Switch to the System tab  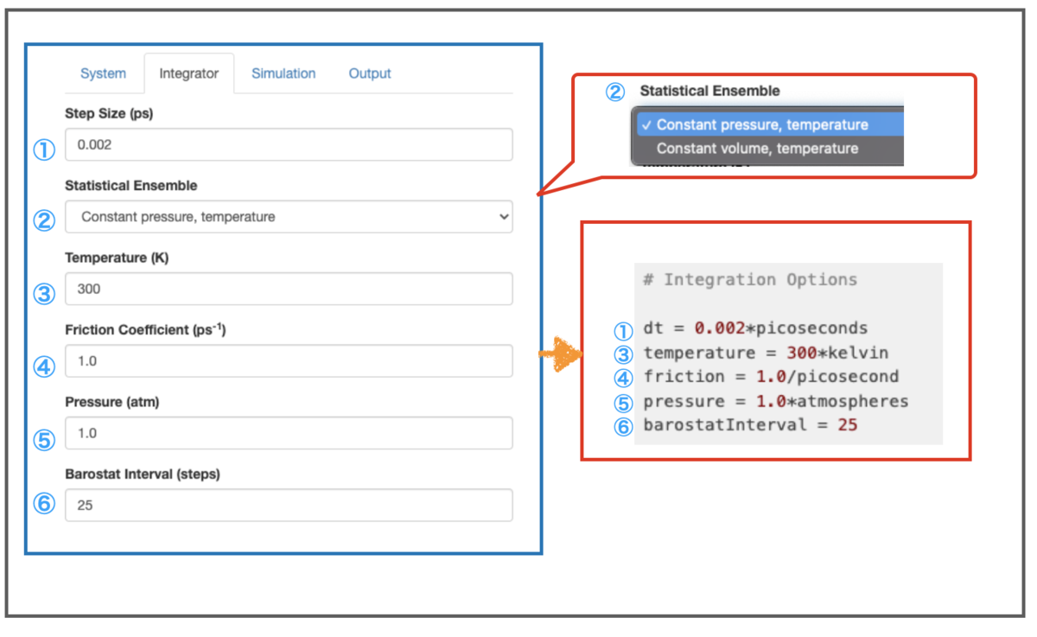(x=103, y=73)
